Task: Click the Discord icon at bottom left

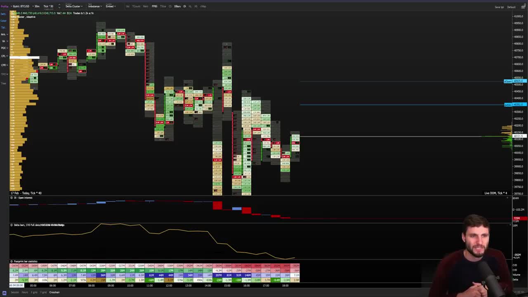Action: tap(5, 292)
